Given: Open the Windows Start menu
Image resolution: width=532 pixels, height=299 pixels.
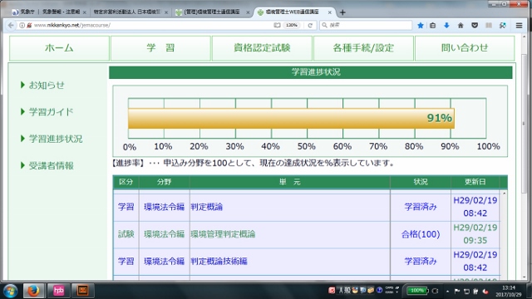Looking at the screenshot, I should click(x=10, y=291).
